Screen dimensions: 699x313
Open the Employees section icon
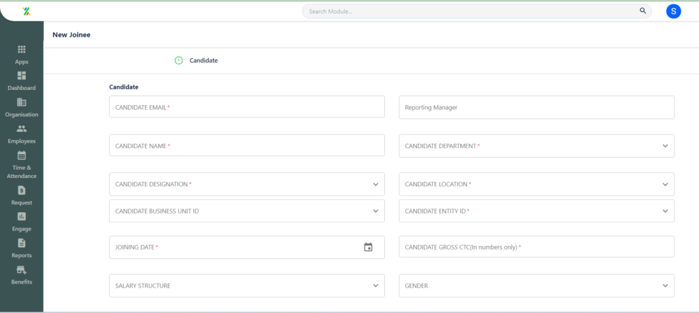pyautogui.click(x=21, y=129)
